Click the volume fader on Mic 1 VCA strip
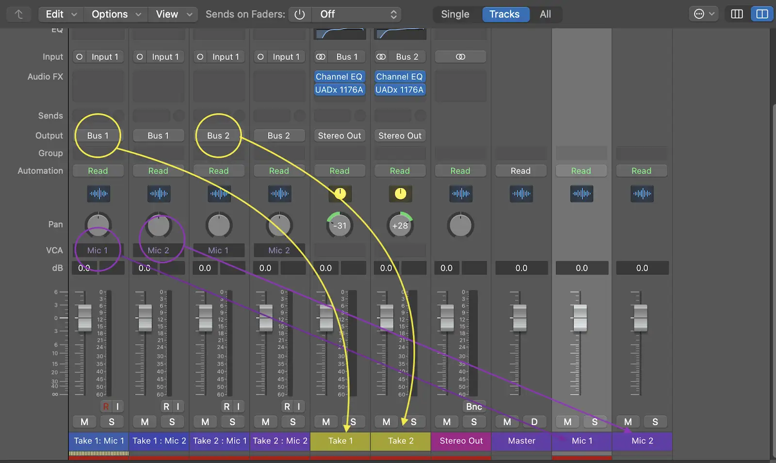 [580, 318]
